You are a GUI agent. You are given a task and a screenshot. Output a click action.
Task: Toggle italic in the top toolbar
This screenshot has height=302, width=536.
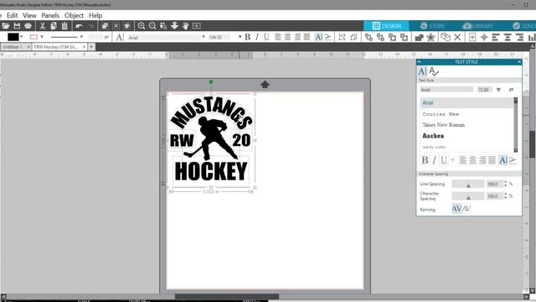coord(257,37)
